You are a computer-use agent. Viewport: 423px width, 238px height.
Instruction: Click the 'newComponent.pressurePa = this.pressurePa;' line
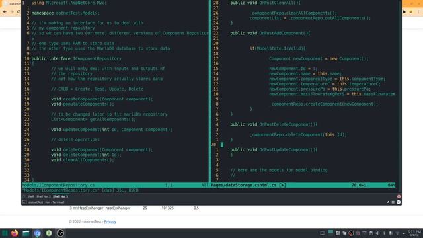(x=320, y=89)
